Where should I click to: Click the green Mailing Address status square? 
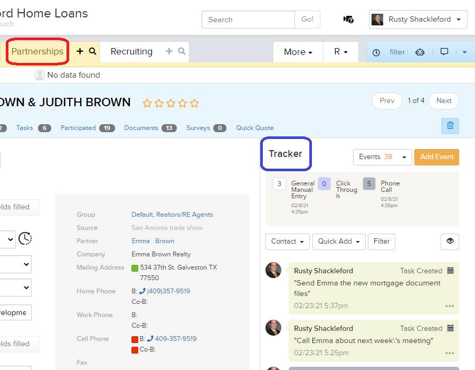(x=135, y=268)
